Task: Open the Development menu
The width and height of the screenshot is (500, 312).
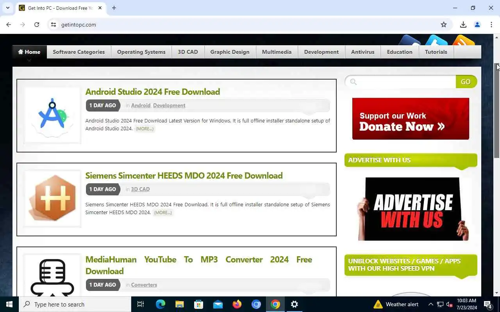Action: pos(321,52)
